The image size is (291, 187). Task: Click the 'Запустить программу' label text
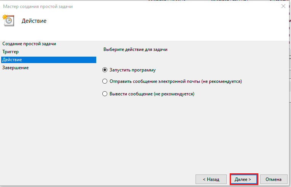(132, 70)
